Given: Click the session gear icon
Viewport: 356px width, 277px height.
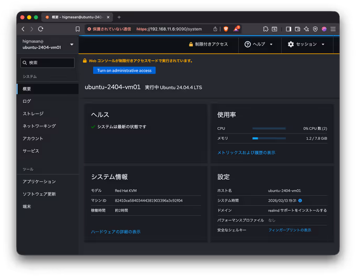Looking at the screenshot, I should (x=291, y=45).
